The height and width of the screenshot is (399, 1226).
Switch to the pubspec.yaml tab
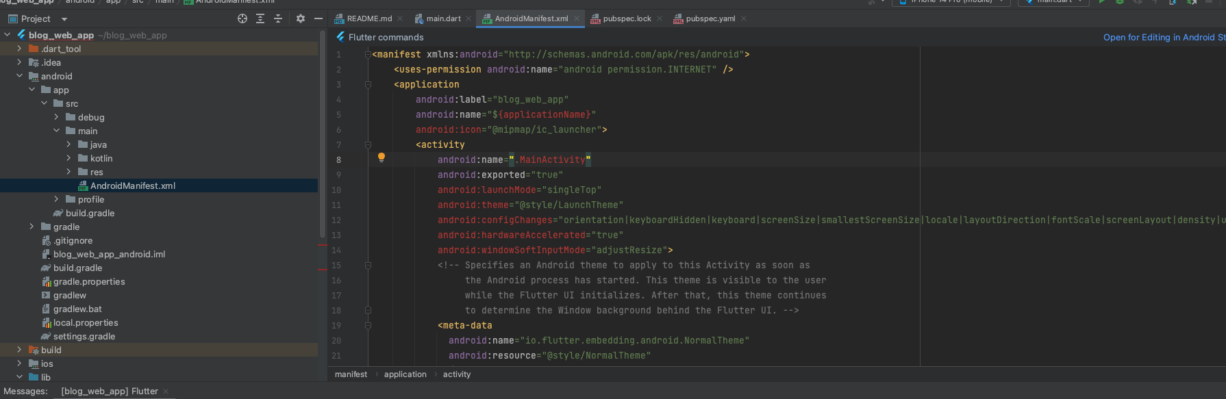(710, 18)
